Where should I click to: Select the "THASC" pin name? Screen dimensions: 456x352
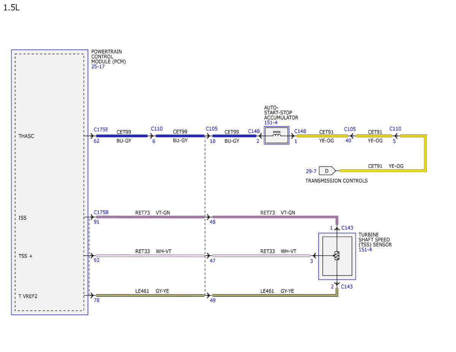click(x=26, y=136)
